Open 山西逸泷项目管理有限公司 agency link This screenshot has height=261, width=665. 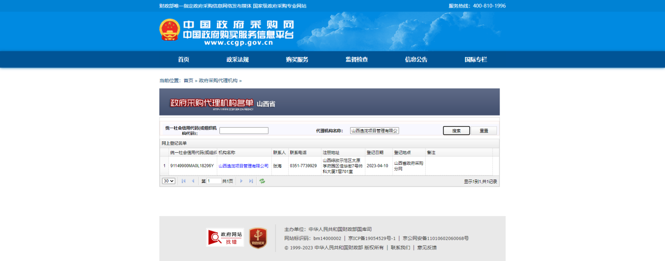(244, 166)
